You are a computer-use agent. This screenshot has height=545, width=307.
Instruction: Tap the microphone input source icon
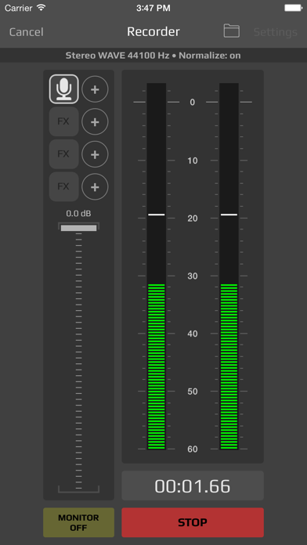click(x=63, y=89)
